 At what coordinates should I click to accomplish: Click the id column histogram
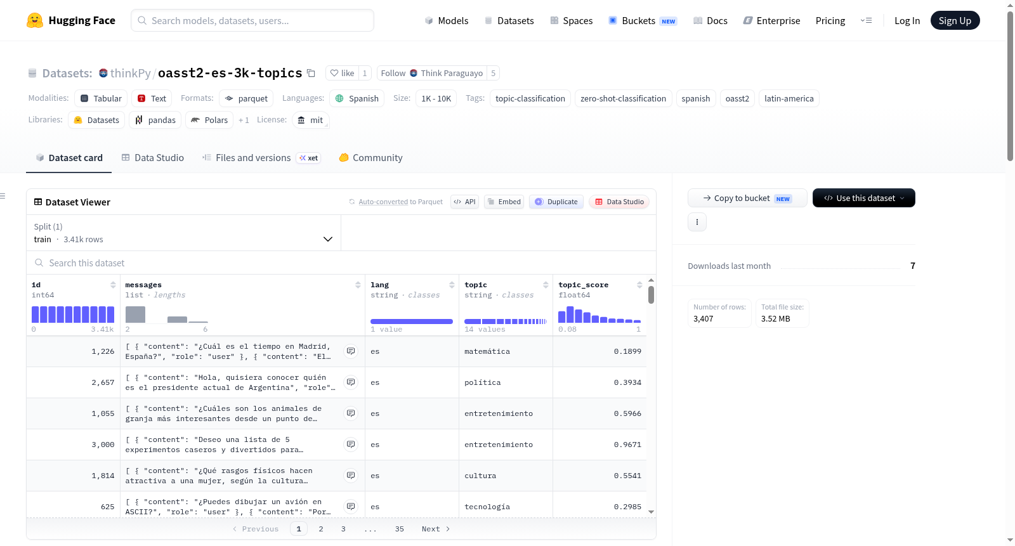73,314
